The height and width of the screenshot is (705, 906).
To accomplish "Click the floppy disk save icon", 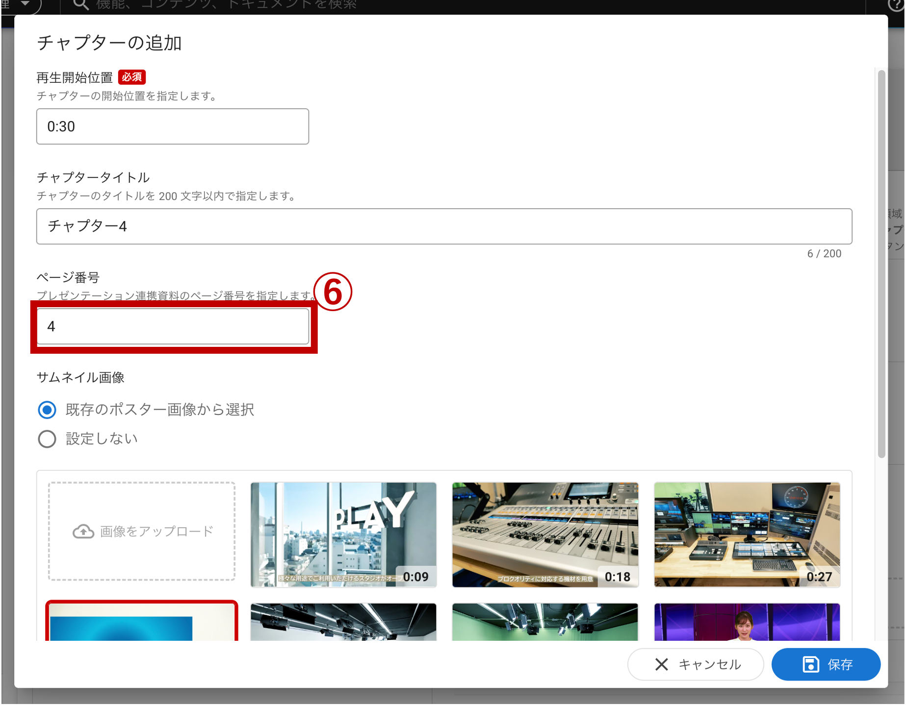I will point(811,665).
